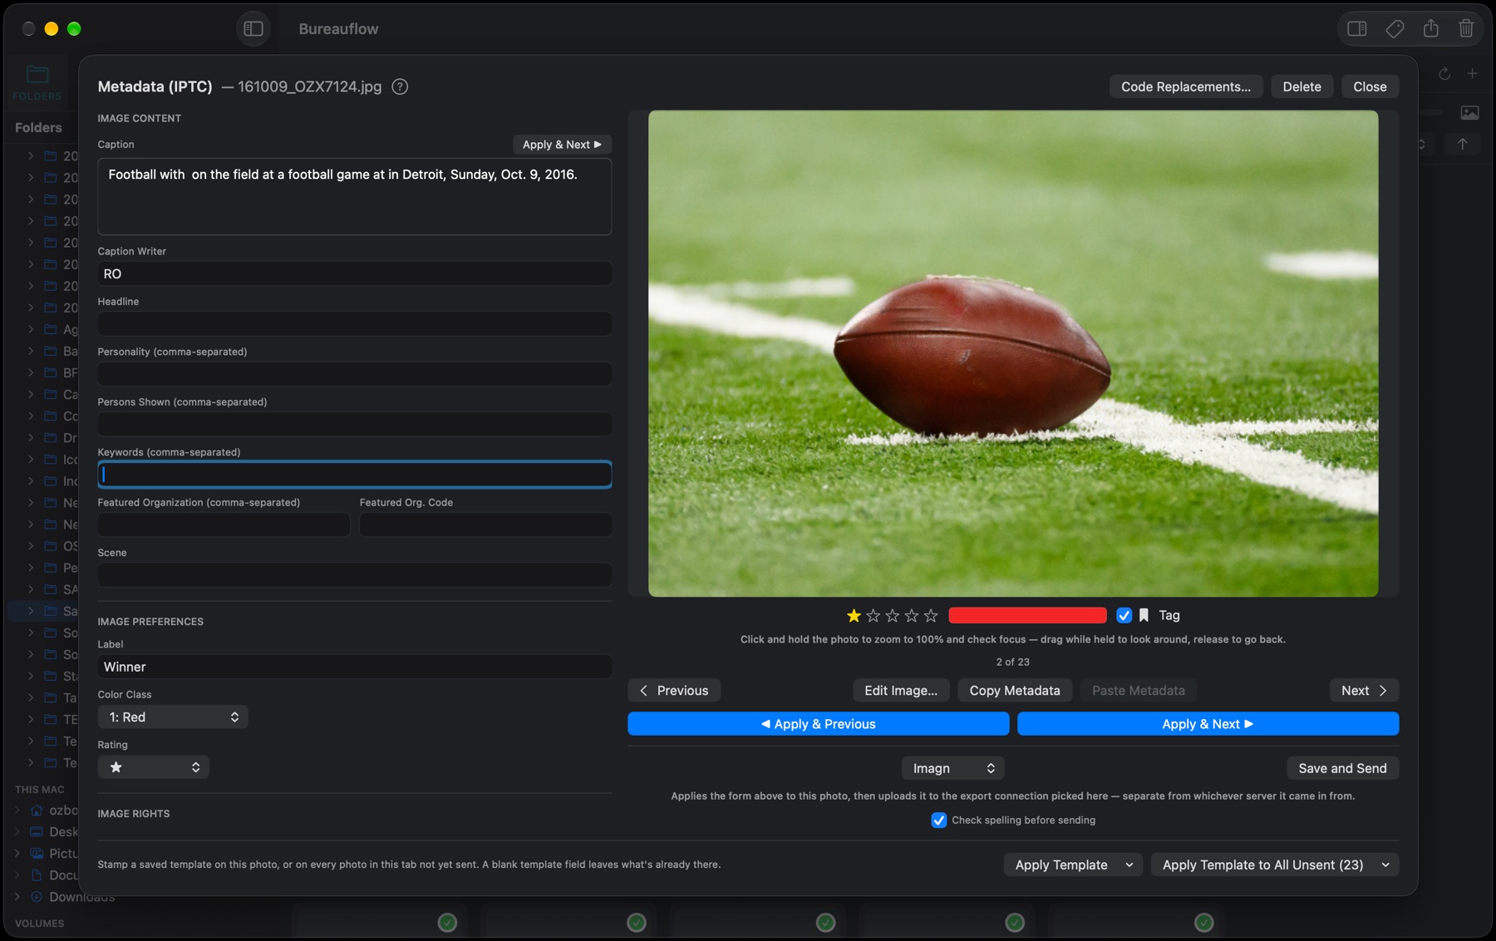Open Apply Template to All Unsent menu
Screen dimensions: 1496x941
(1274, 865)
